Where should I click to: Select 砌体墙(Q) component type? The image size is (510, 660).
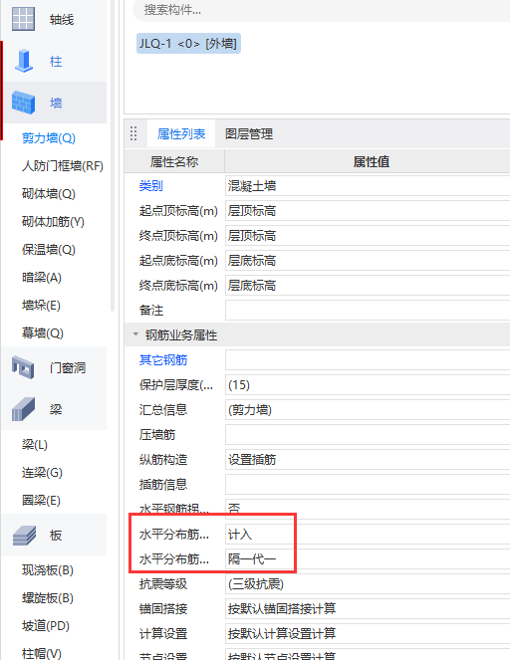[49, 194]
